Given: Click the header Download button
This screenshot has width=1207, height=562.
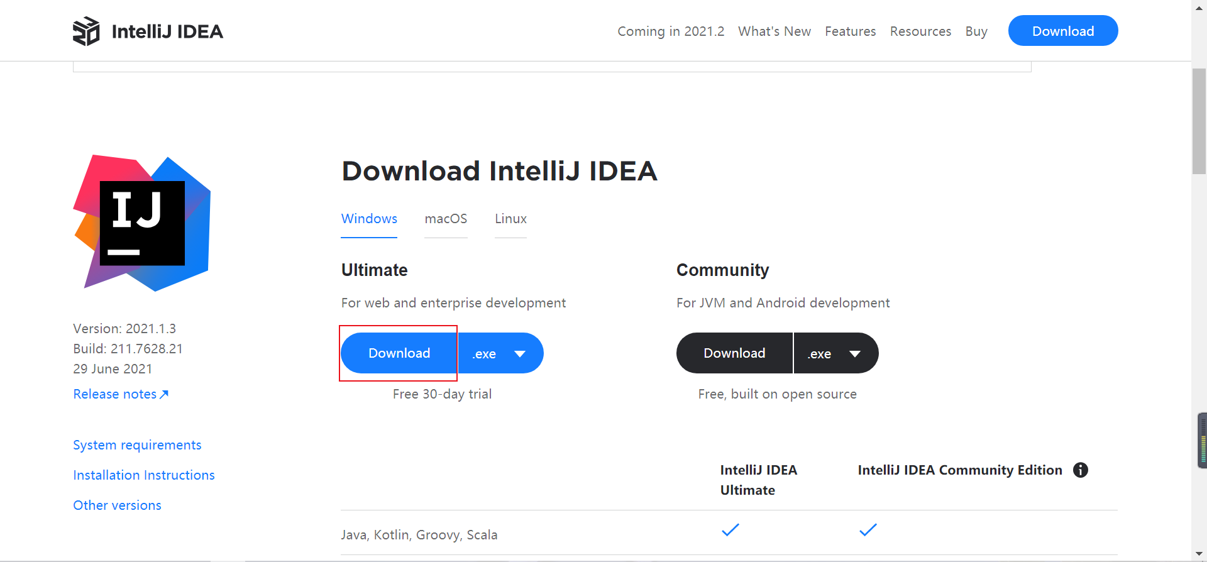Looking at the screenshot, I should 1063,31.
